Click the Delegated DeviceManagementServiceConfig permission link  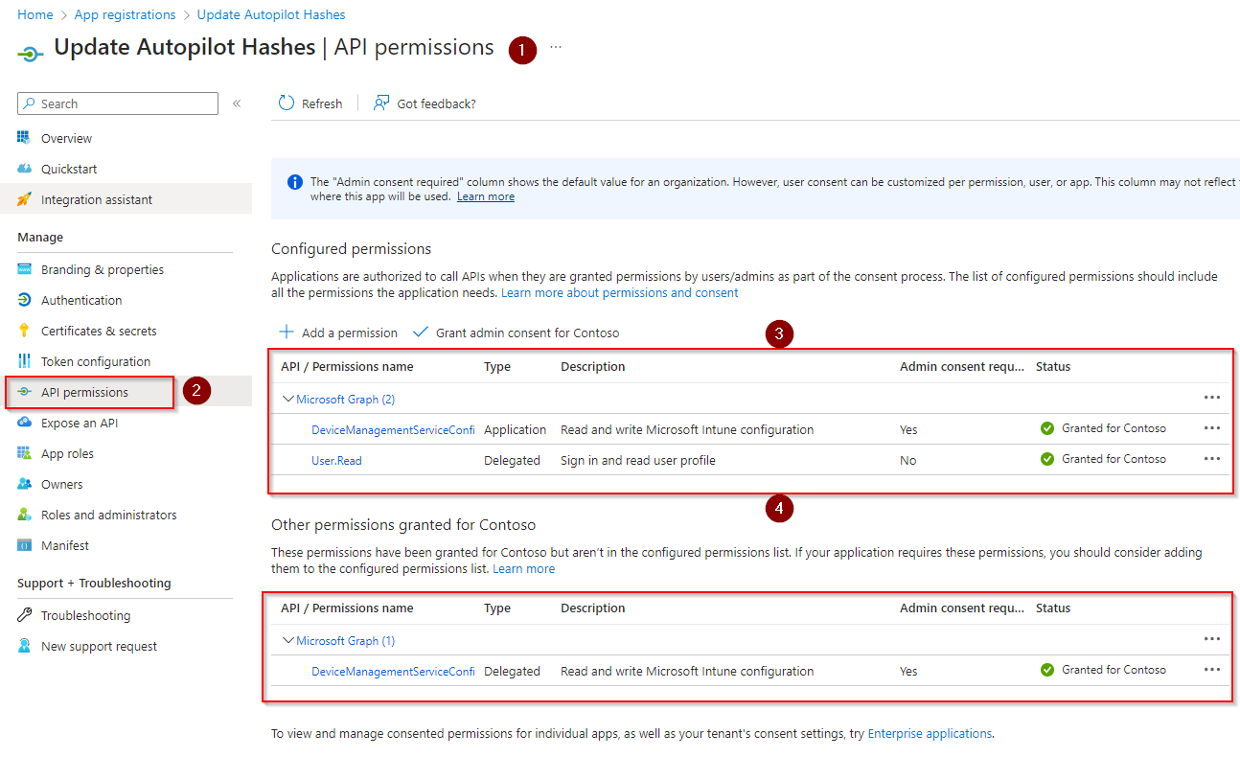pos(393,671)
